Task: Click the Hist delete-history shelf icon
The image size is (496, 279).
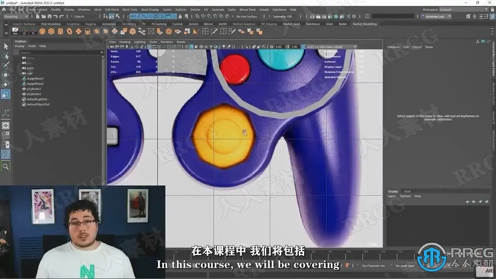Action: click(x=15, y=31)
